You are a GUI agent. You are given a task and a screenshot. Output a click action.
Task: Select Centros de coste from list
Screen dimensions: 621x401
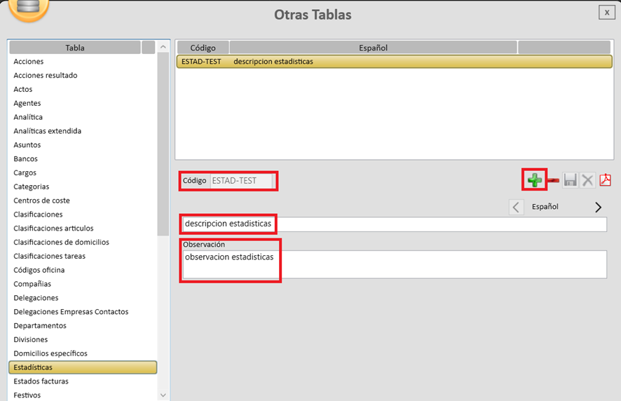point(41,200)
